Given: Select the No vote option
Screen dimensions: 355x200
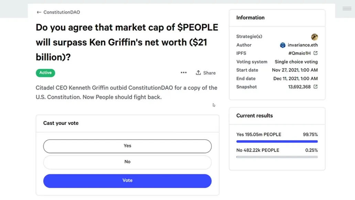Looking at the screenshot, I should pos(127,162).
